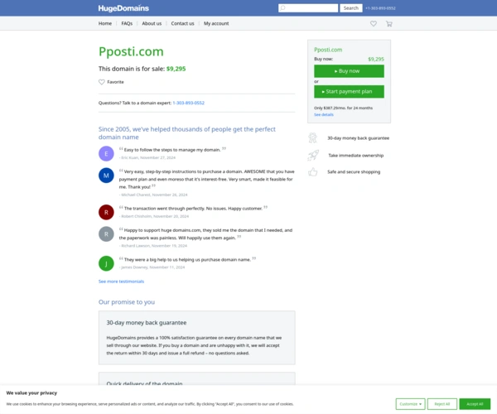The width and height of the screenshot is (497, 414).
Task: Click the 30-day money back guarantee badge icon
Action: pyautogui.click(x=313, y=138)
